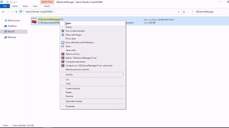Click WinRAR icon beside Add to SQLServerManager15.rar

(x=63, y=58)
